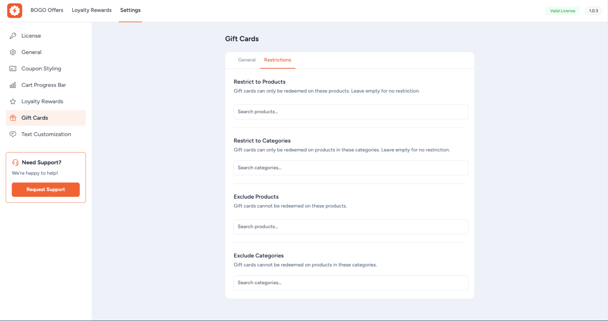The image size is (608, 321).
Task: Select the Cart Progress Bar chart icon
Action: click(13, 85)
